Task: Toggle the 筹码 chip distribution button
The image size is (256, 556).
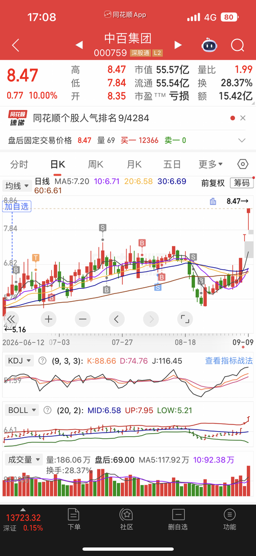Action: pos(242,183)
